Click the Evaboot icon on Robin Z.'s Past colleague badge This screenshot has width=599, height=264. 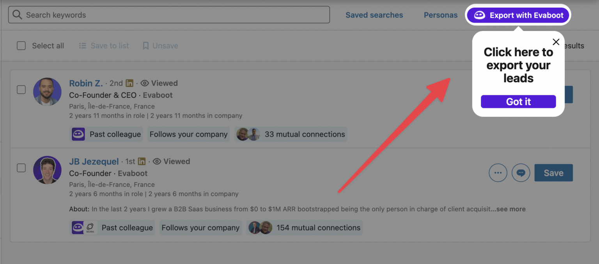pyautogui.click(x=78, y=134)
